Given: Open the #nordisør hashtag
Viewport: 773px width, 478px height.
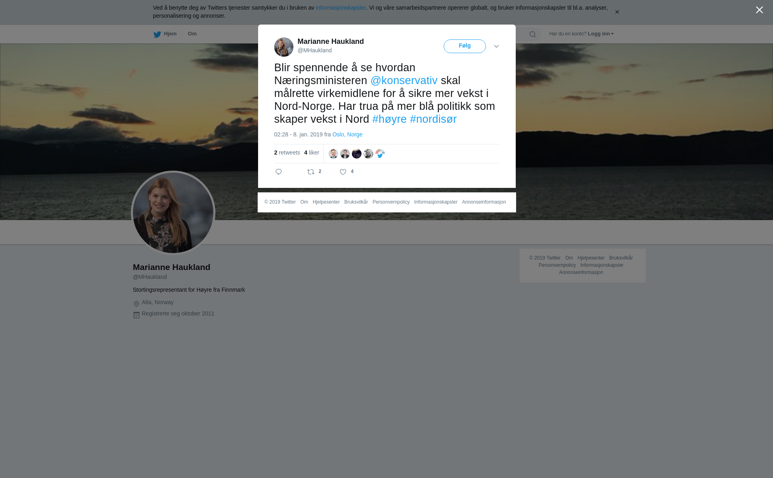Looking at the screenshot, I should point(433,119).
